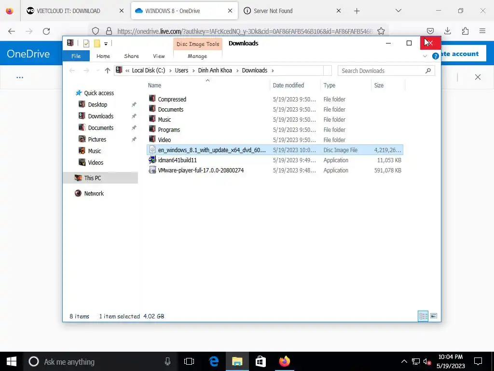Screen dimensions: 494x371
Task: Select the VMware-player-full installer file
Action: click(x=274, y=171)
